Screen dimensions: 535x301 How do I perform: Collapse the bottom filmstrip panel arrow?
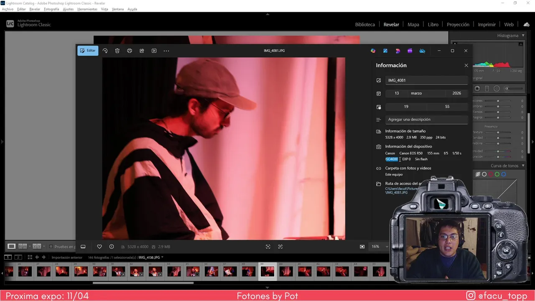point(267,287)
